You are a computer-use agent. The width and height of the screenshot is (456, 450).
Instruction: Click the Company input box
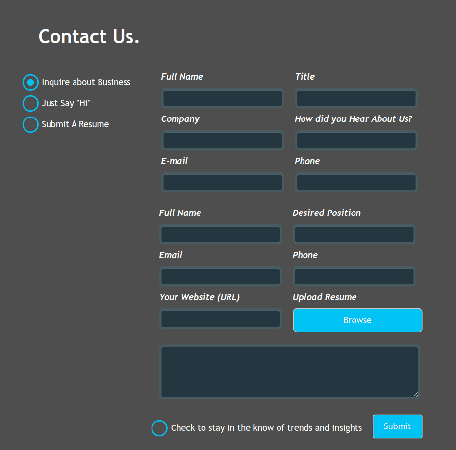(223, 140)
